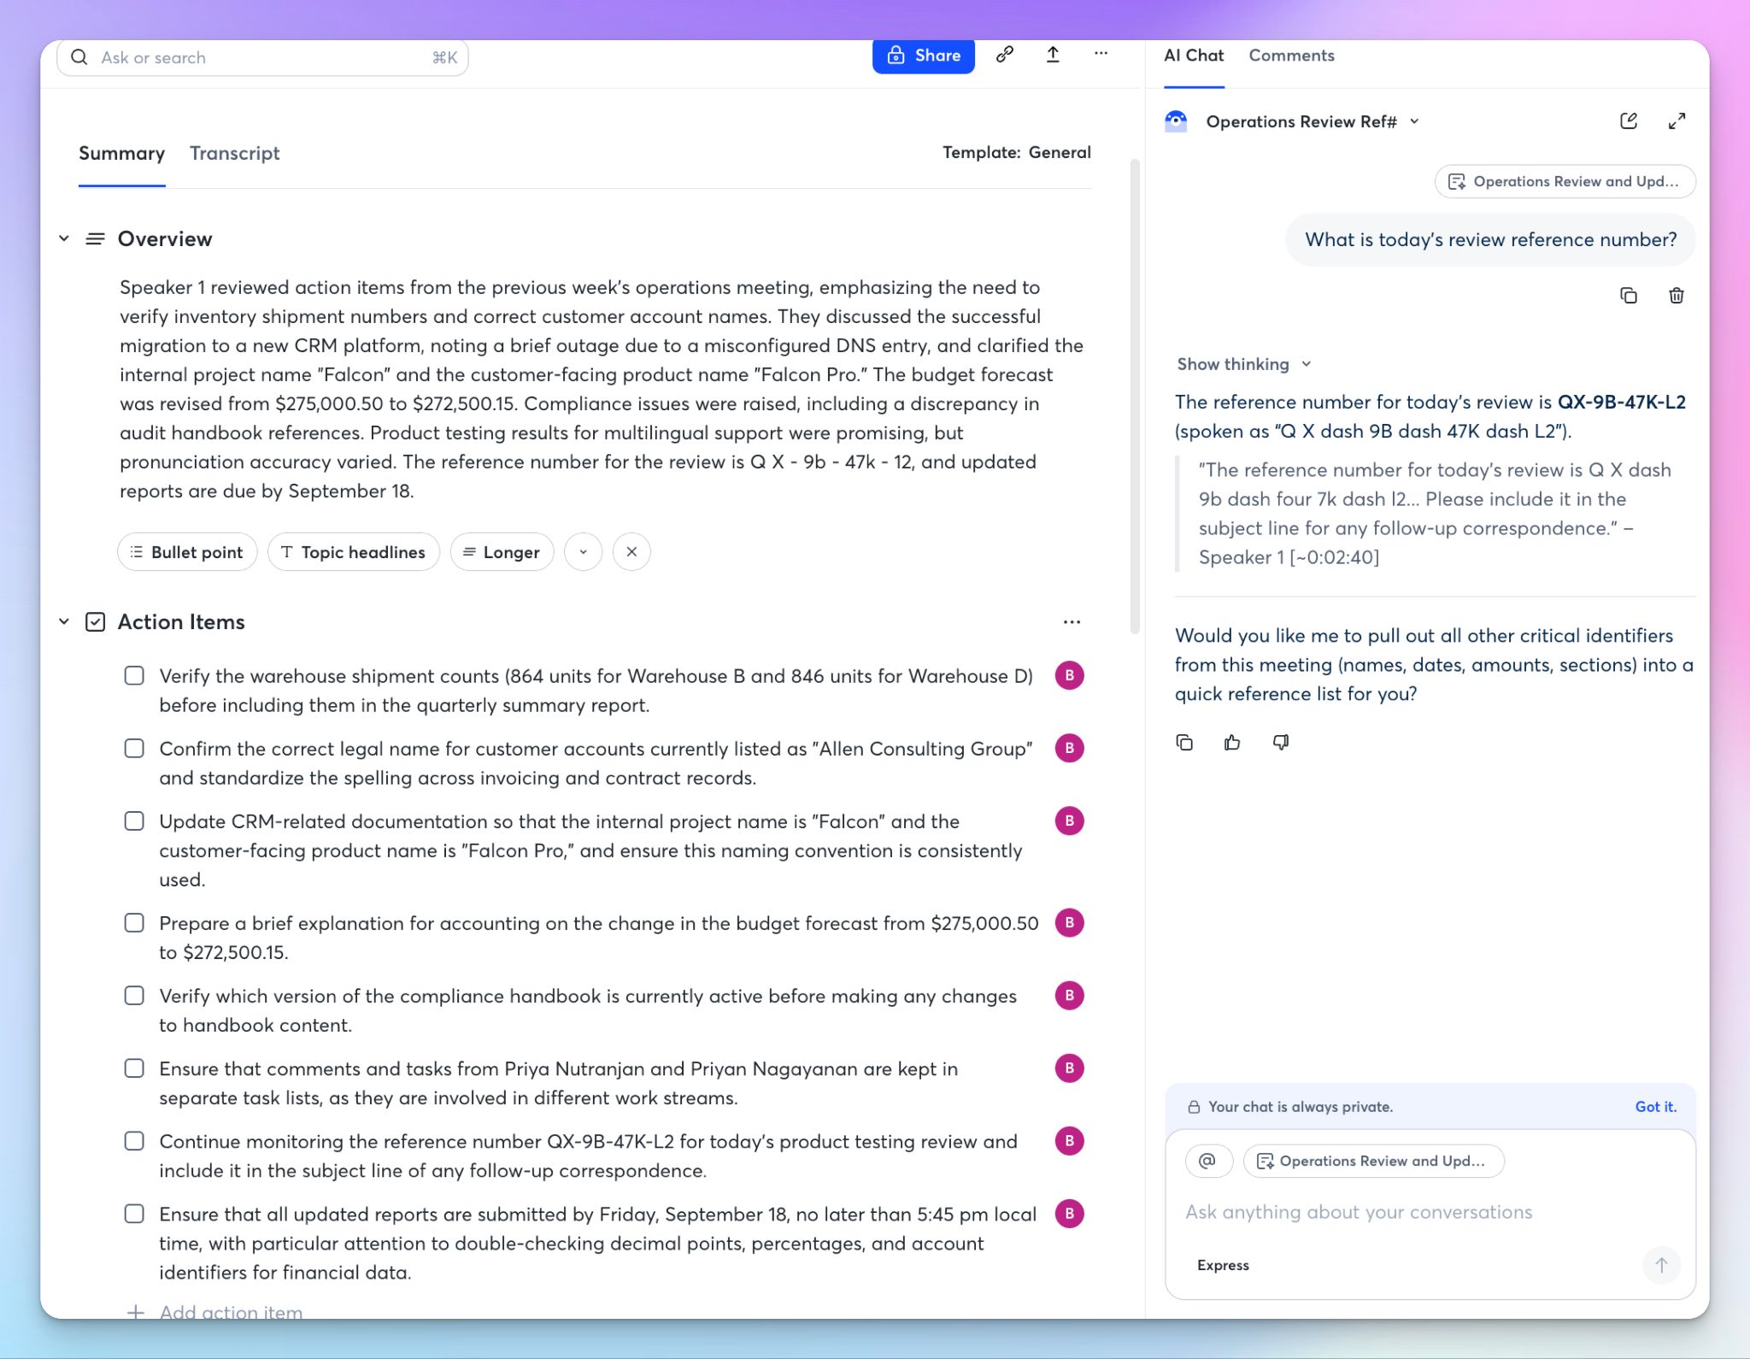Expand the Show thinking disclosure
This screenshot has width=1750, height=1359.
click(1243, 364)
